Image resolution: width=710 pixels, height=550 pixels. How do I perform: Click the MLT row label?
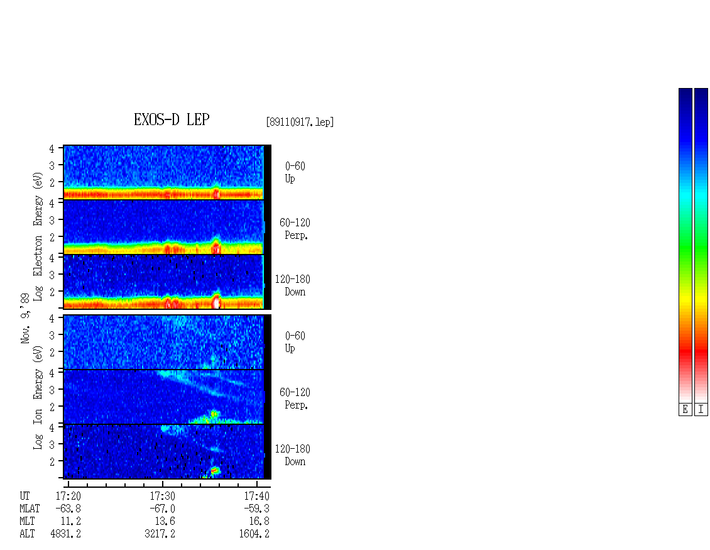click(27, 522)
